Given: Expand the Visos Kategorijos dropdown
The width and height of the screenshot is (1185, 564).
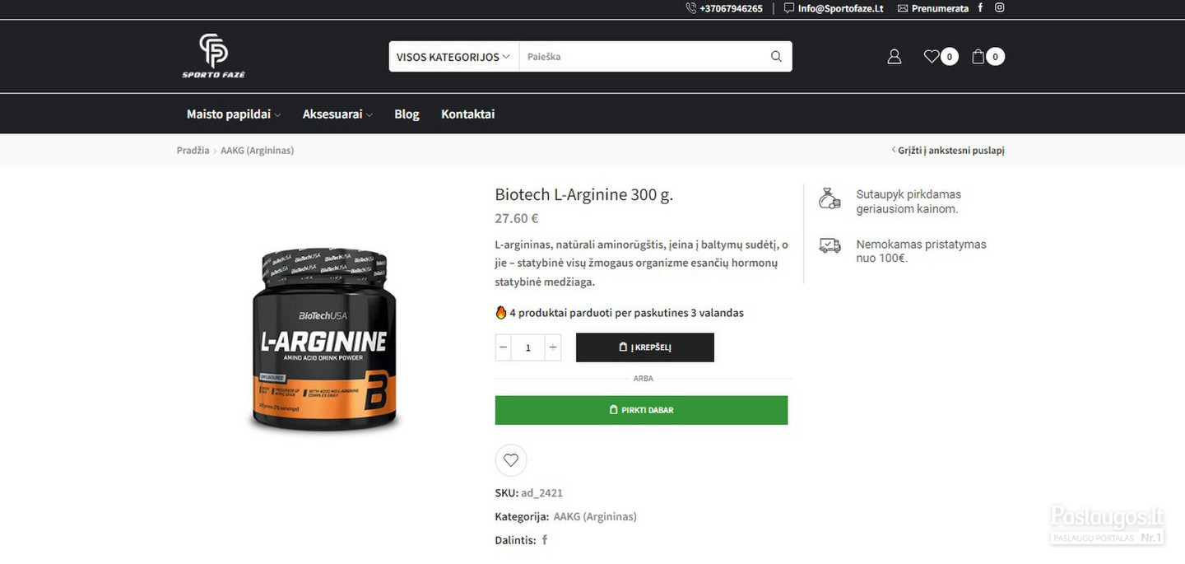Looking at the screenshot, I should click(453, 57).
